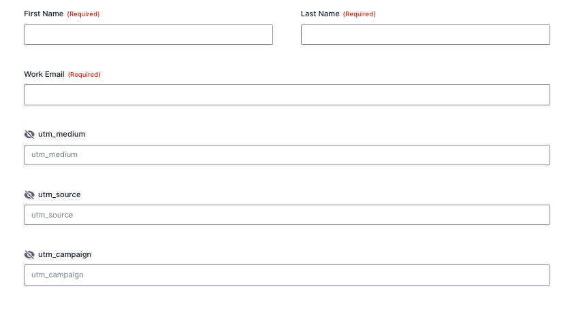572x310 pixels.
Task: Click the utm_medium label text
Action: coord(62,134)
